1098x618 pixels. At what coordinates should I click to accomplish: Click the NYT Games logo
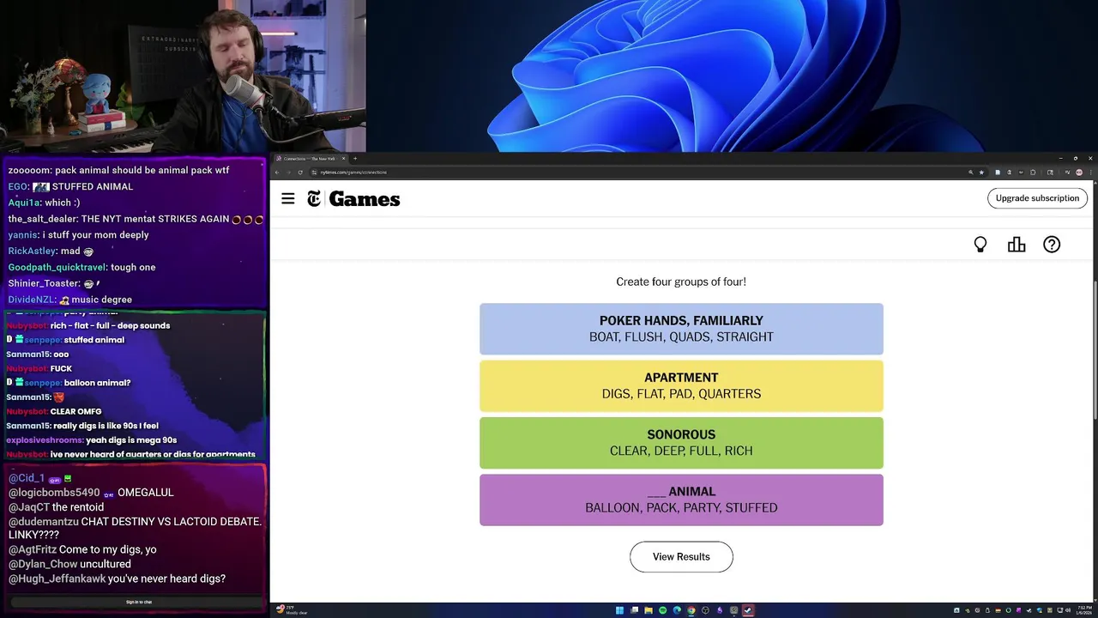(x=353, y=199)
